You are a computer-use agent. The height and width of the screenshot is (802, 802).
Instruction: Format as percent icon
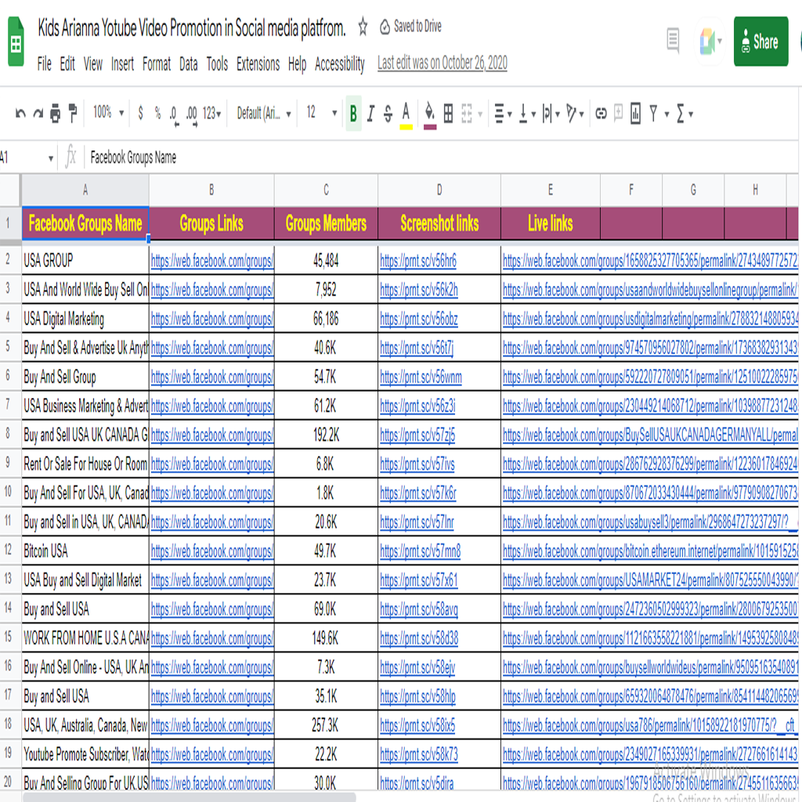point(157,113)
